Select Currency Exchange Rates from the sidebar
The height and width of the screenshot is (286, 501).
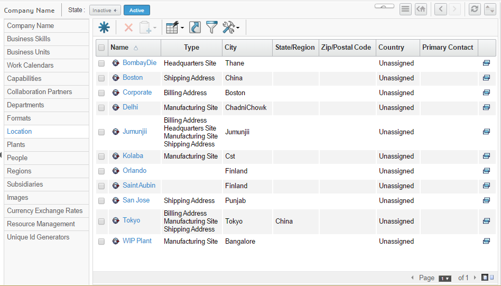pos(45,211)
